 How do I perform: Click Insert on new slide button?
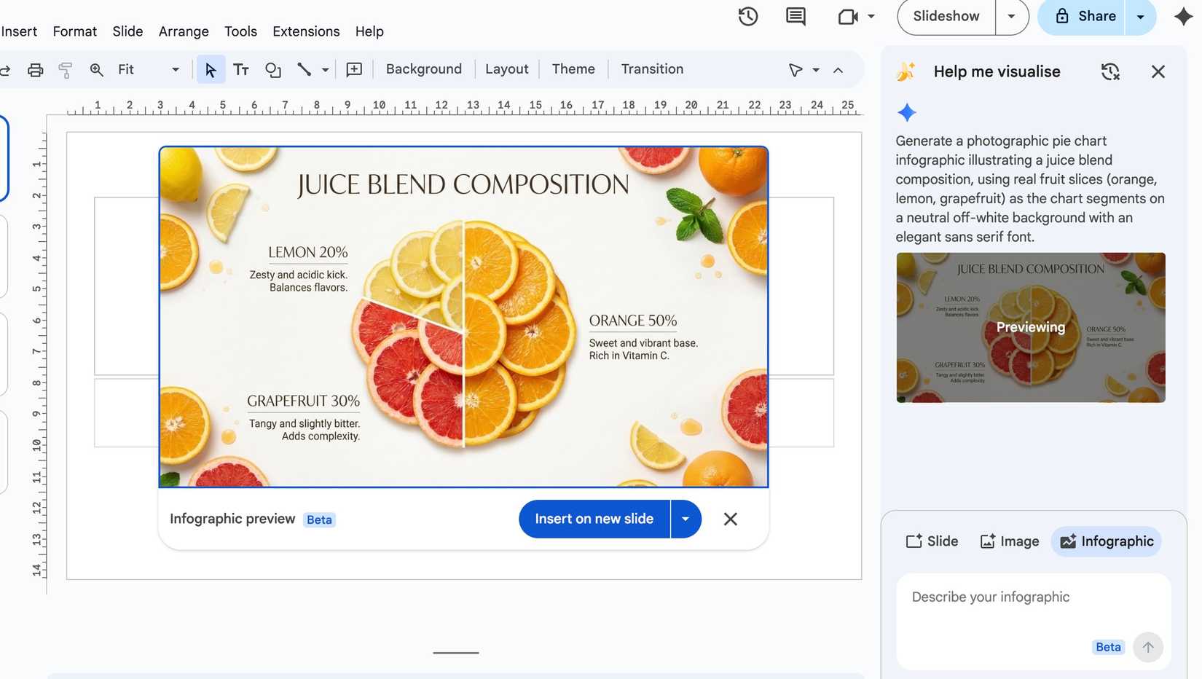[x=594, y=519]
